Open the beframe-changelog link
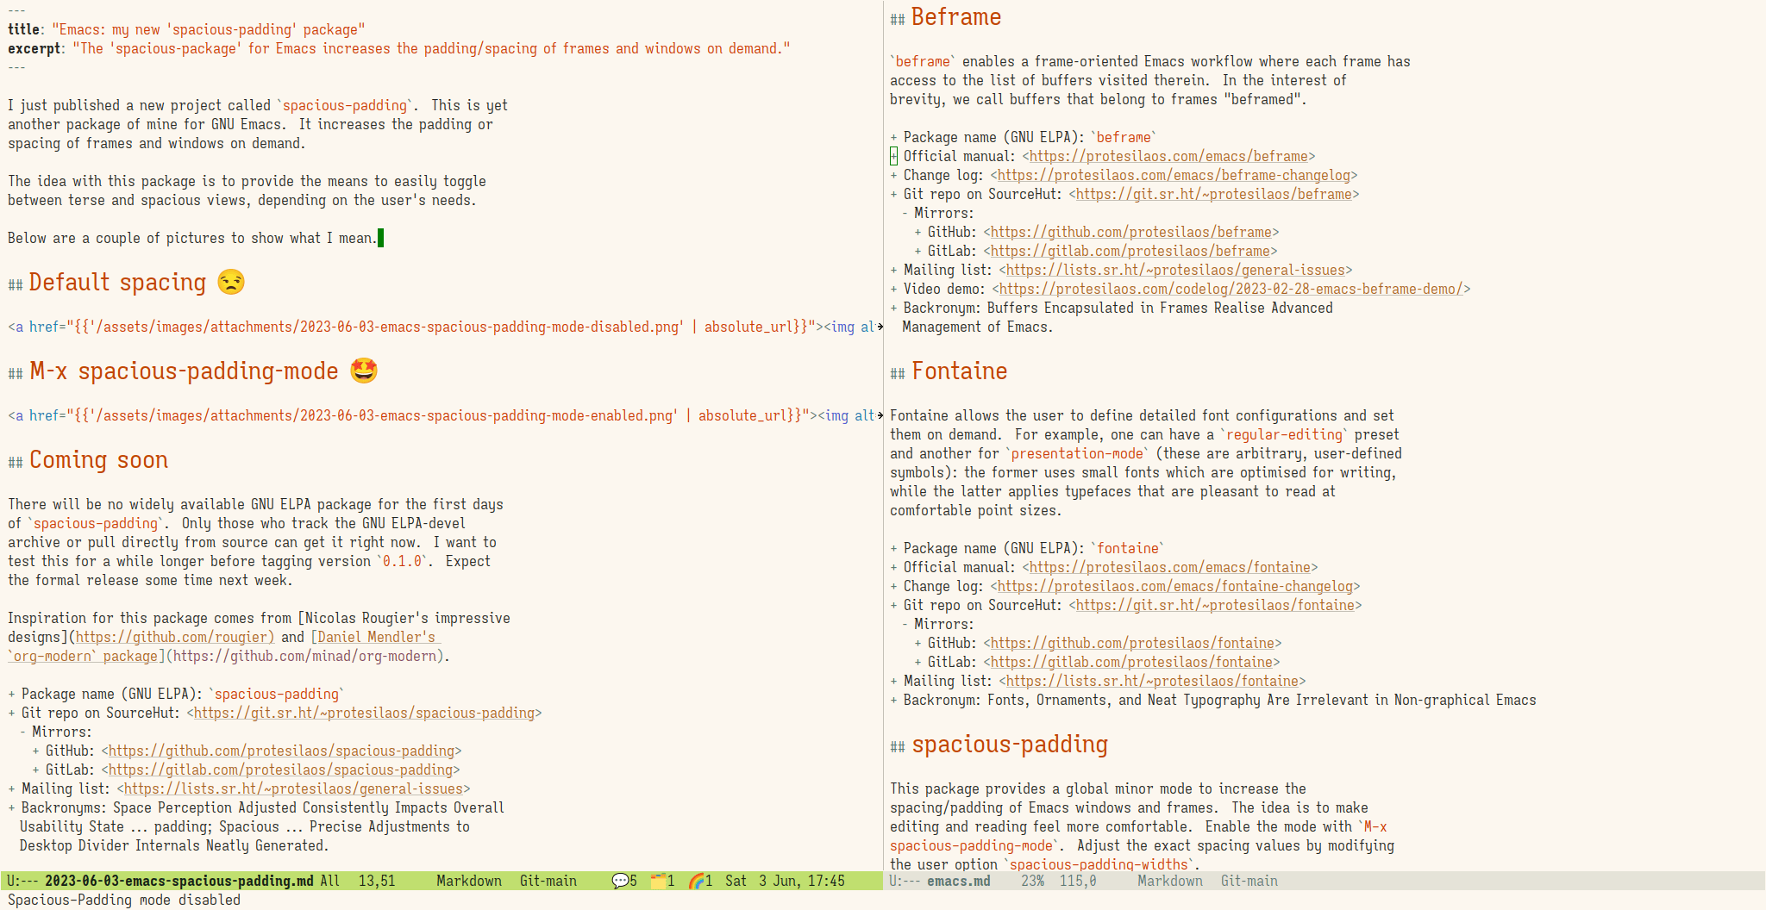This screenshot has height=910, width=1766. (x=1174, y=175)
